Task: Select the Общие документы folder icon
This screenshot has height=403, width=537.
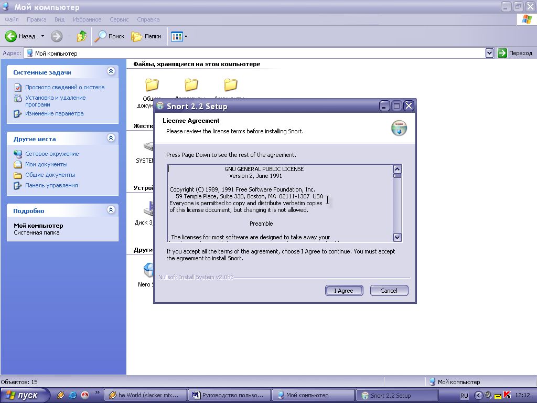Action: (x=152, y=84)
